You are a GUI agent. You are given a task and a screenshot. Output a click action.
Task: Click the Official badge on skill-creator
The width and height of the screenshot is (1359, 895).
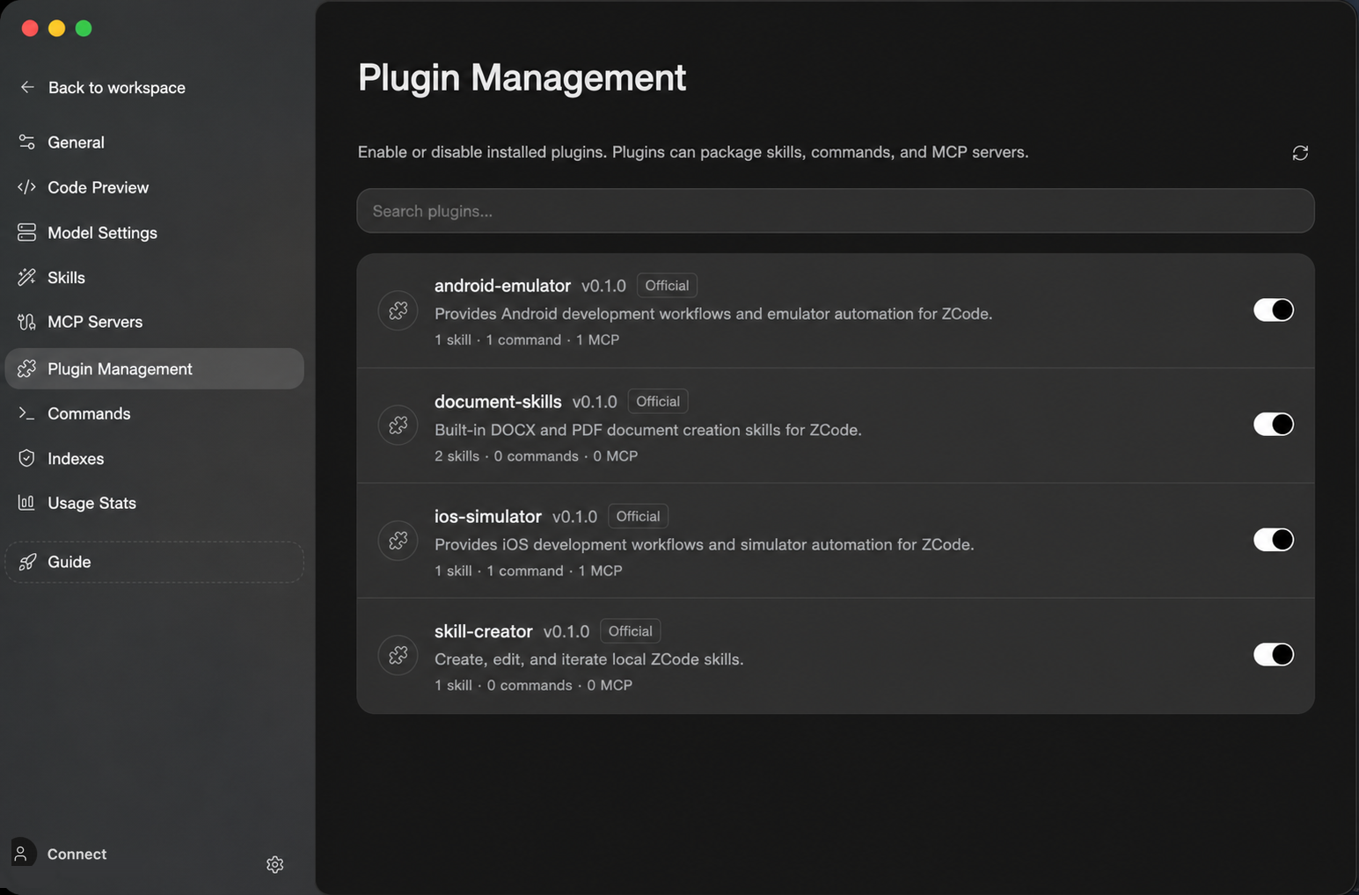pos(631,631)
